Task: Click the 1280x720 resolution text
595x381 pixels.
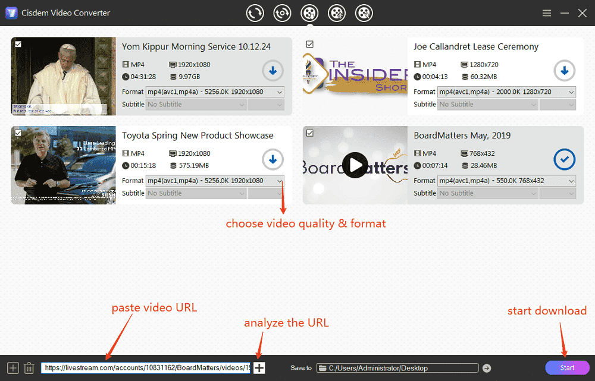Action: coord(484,64)
